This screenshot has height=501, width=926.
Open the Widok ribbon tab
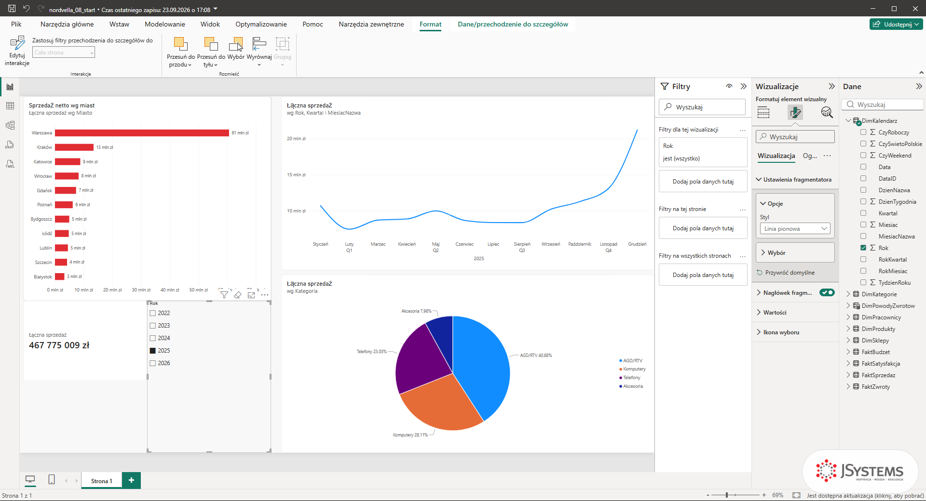coord(210,24)
